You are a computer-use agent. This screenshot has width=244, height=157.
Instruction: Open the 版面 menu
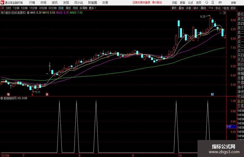pos(182,3)
